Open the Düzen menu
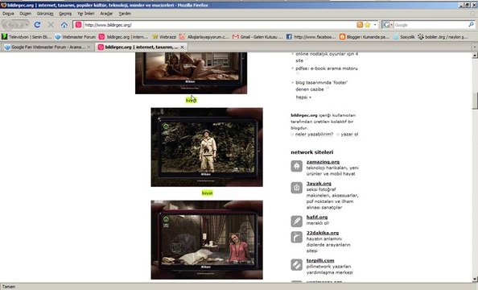The height and width of the screenshot is (290, 478). [25, 14]
